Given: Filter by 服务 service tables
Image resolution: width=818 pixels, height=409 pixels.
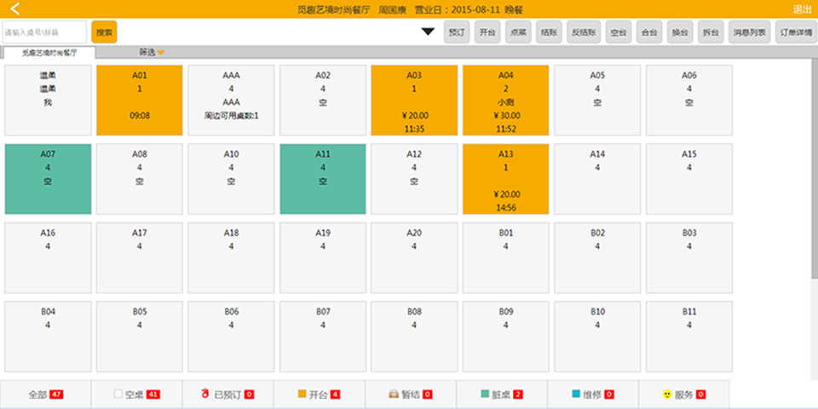Looking at the screenshot, I should click(x=684, y=395).
